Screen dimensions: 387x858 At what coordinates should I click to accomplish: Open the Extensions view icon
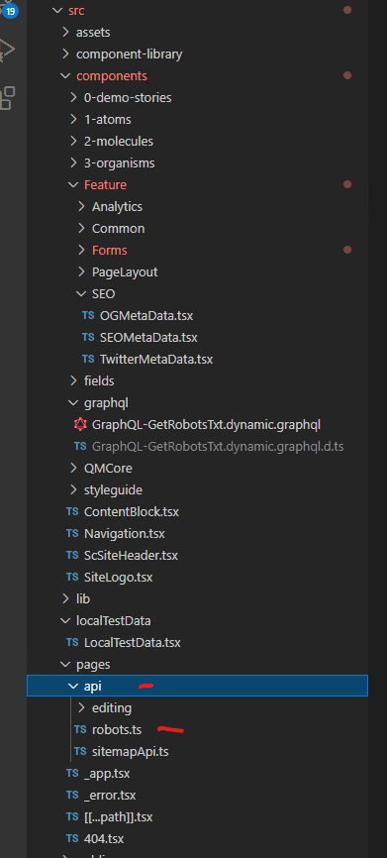tap(8, 97)
